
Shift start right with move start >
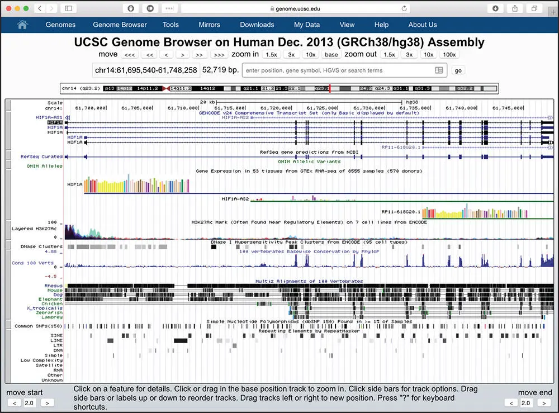click(x=47, y=403)
